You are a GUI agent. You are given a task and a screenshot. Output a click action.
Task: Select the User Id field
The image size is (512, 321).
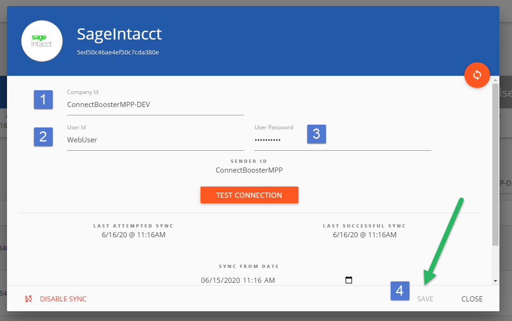pos(154,140)
